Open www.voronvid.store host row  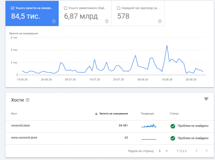tap(110, 138)
